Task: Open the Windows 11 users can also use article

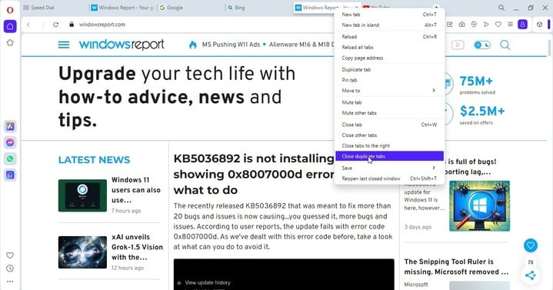Action: 136,190
